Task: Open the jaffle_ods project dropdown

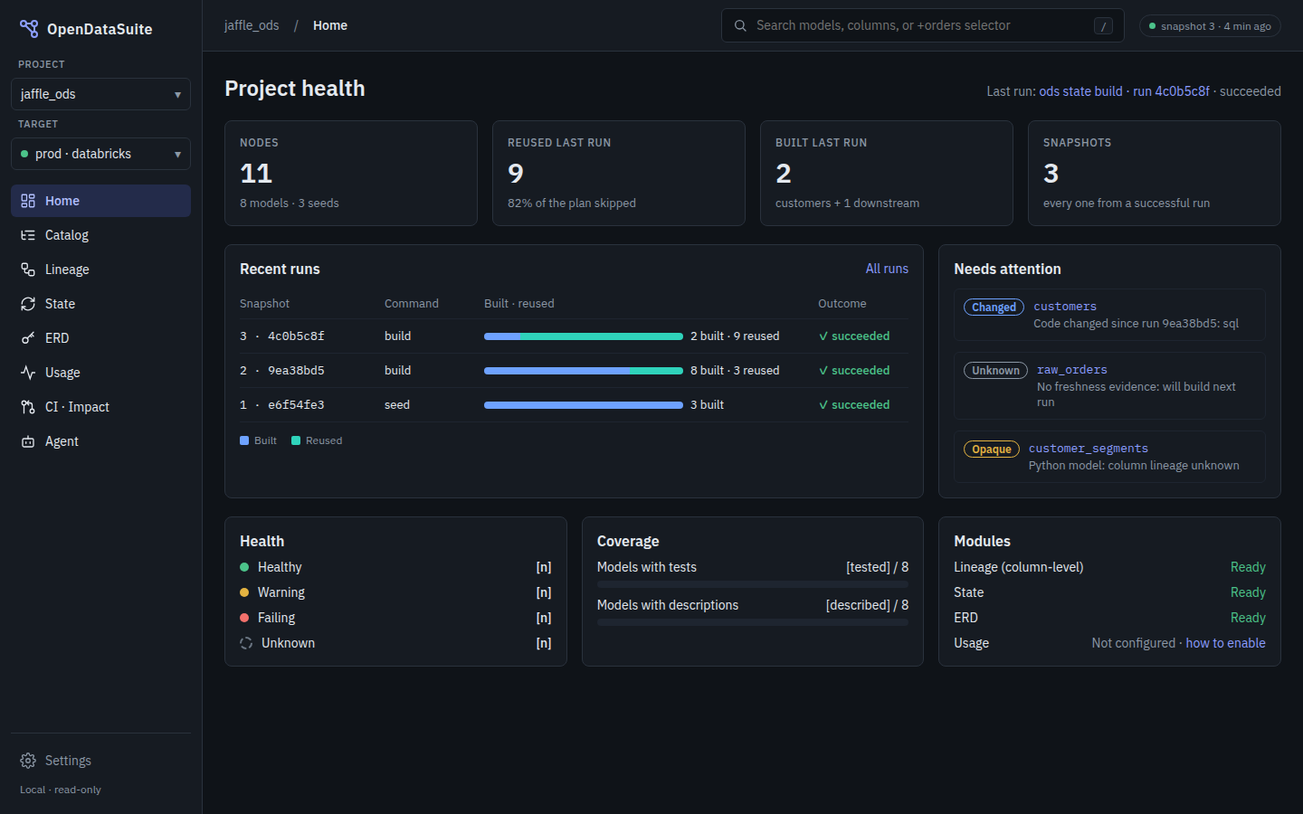Action: [100, 94]
